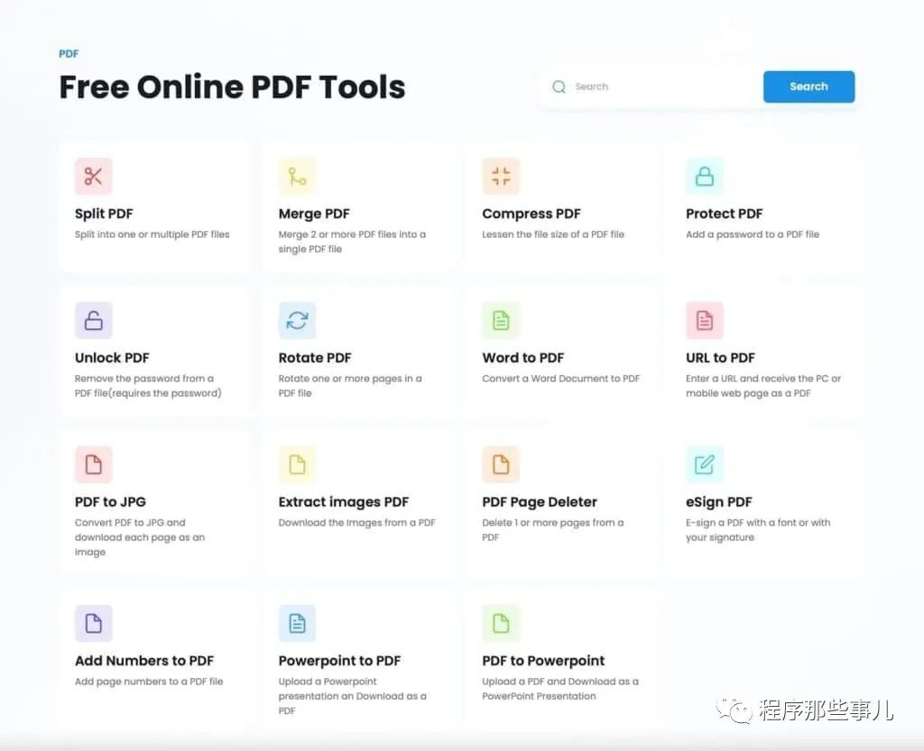Open the Add Numbers to PDF title
Image resolution: width=924 pixels, height=751 pixels.
point(144,661)
